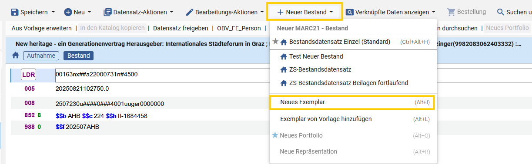Click the 852 field content with II-1684458
This screenshot has height=164, width=532.
click(101, 116)
